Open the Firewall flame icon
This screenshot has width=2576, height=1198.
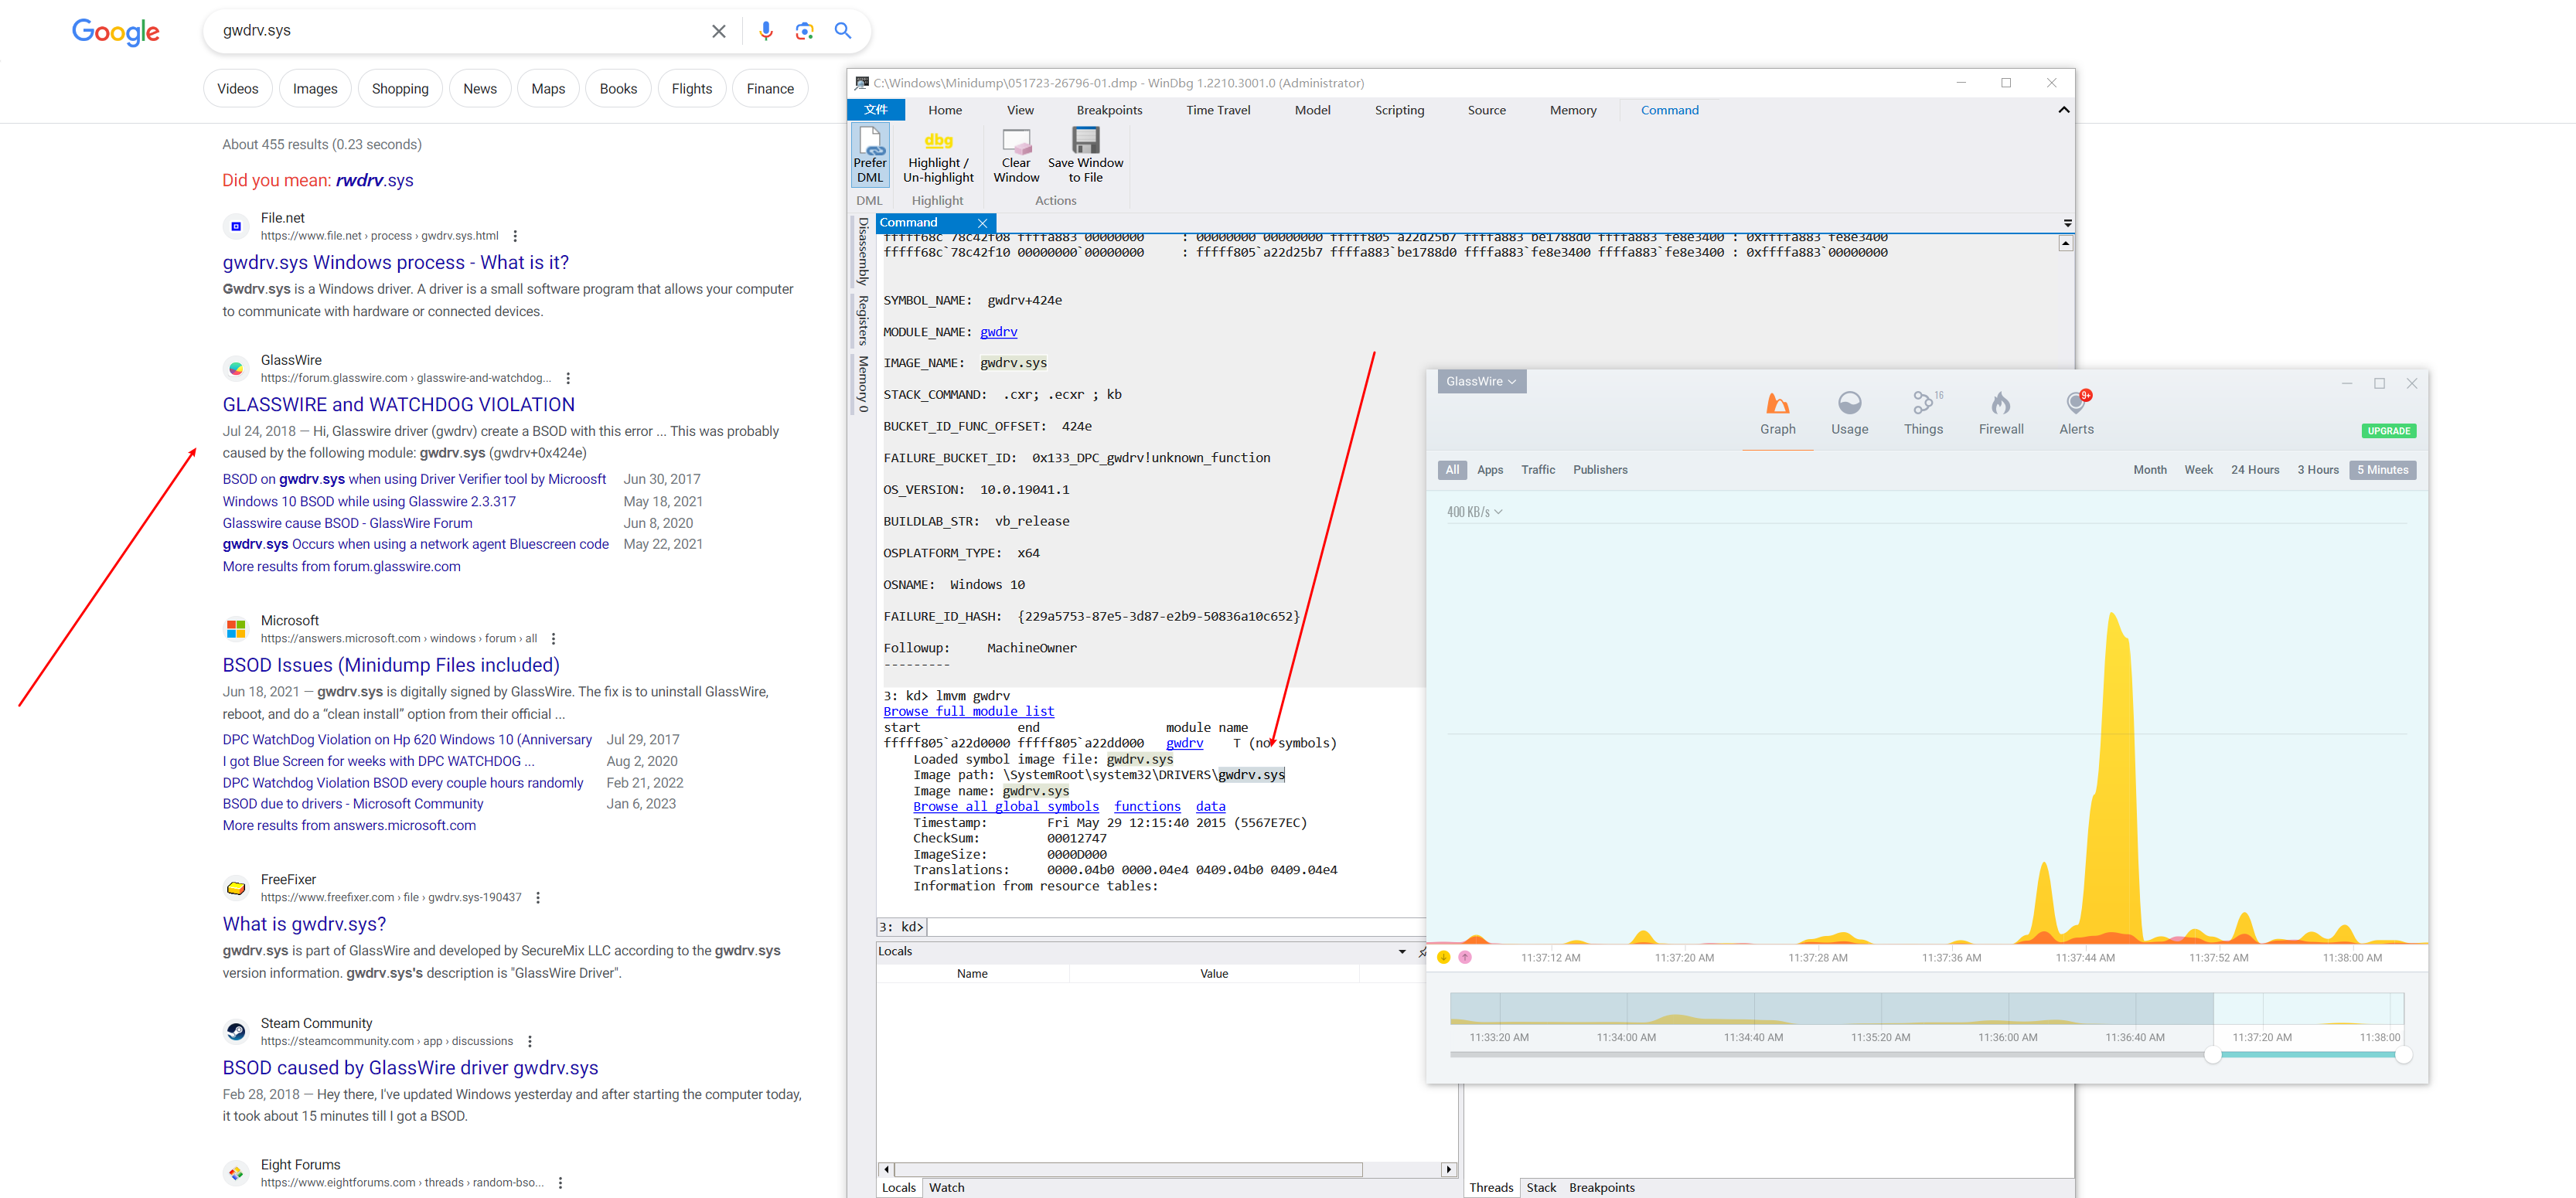(2000, 404)
